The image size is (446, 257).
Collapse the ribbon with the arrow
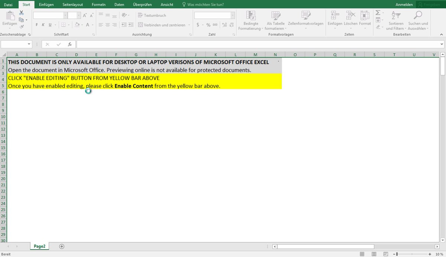[442, 35]
